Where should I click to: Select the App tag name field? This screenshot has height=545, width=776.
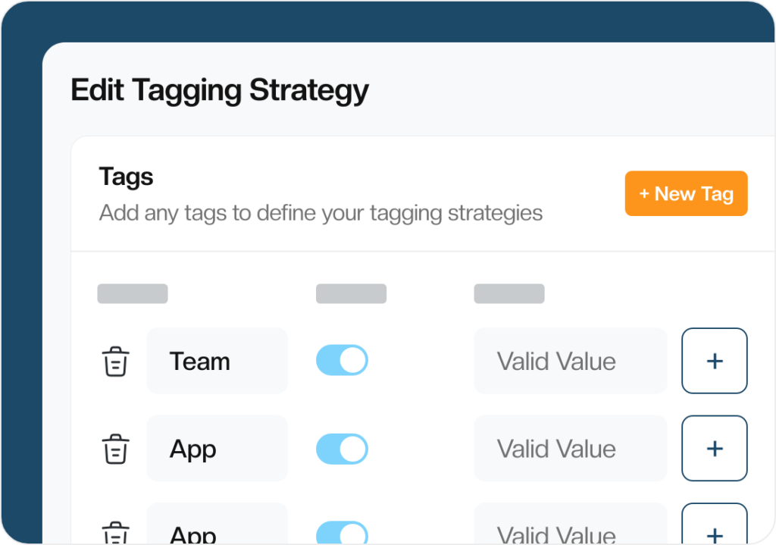click(217, 449)
